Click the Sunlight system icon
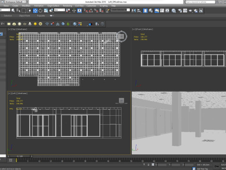The width and height of the screenshot is (226, 170). (x=35, y=24)
